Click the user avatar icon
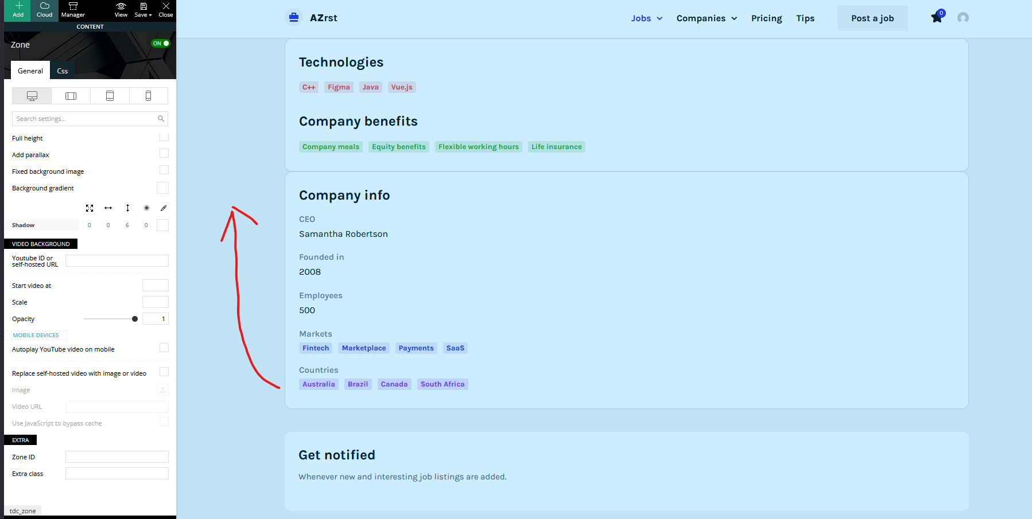 click(963, 18)
